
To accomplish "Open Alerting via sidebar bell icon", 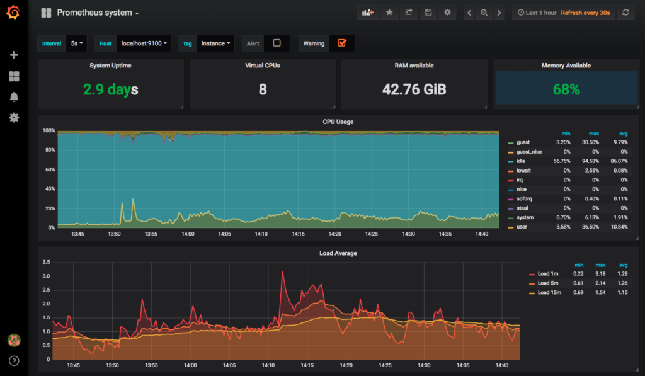I will (13, 96).
